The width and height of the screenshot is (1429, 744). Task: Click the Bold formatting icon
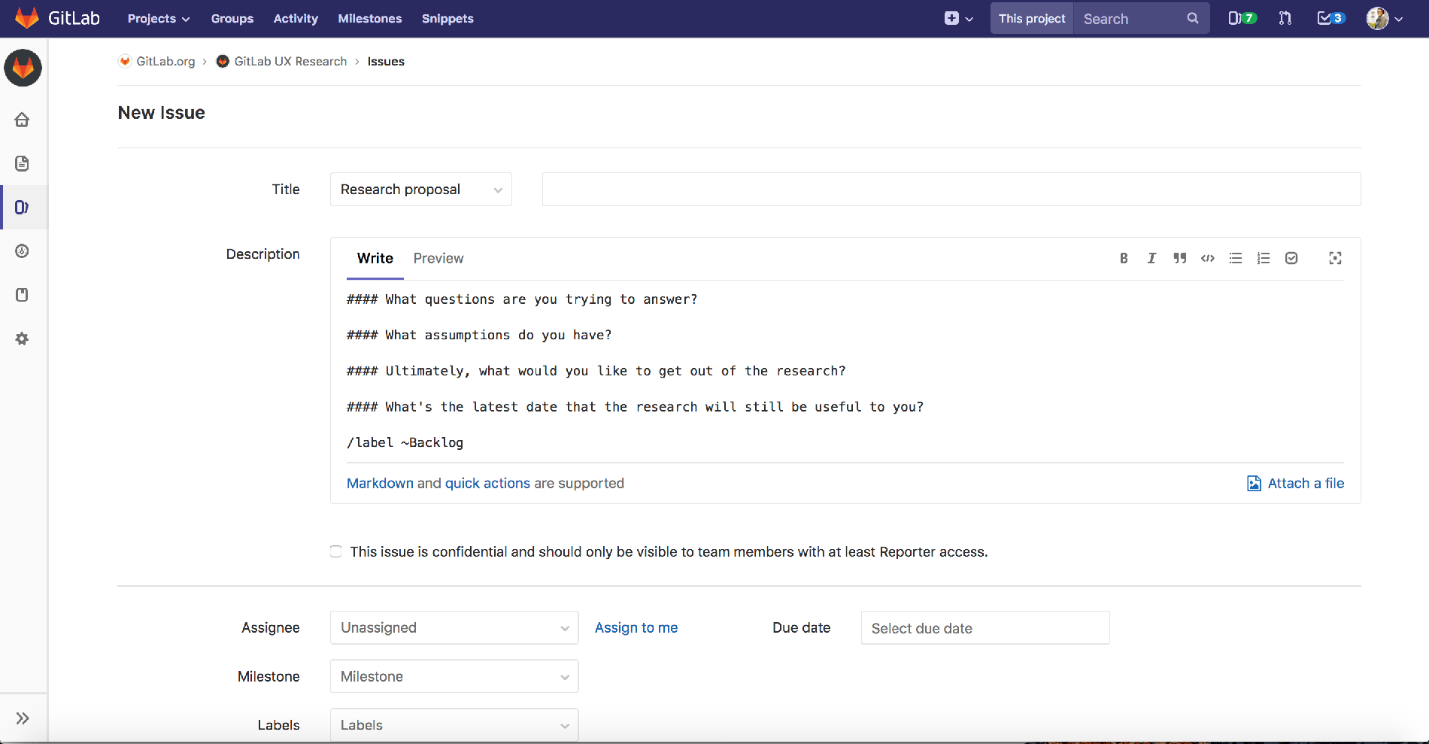(1124, 258)
